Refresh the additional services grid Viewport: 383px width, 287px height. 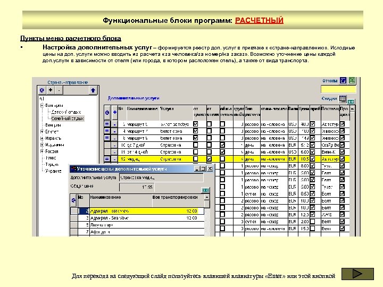click(107, 113)
